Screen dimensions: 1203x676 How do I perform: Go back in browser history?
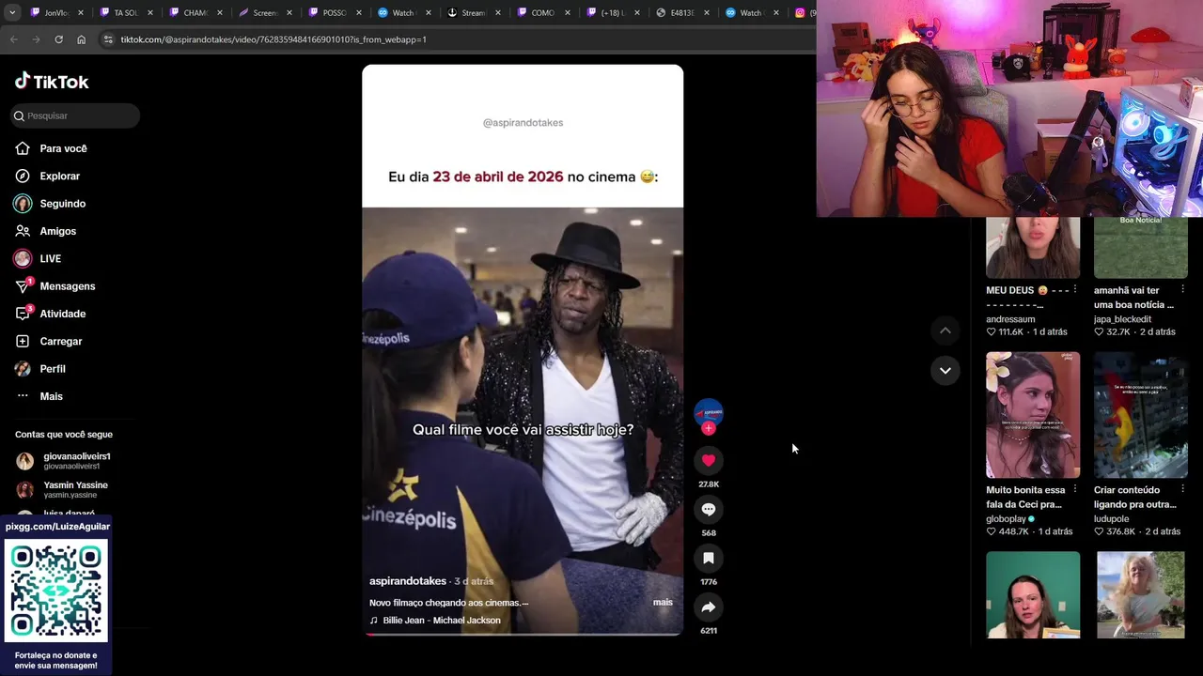[13, 39]
